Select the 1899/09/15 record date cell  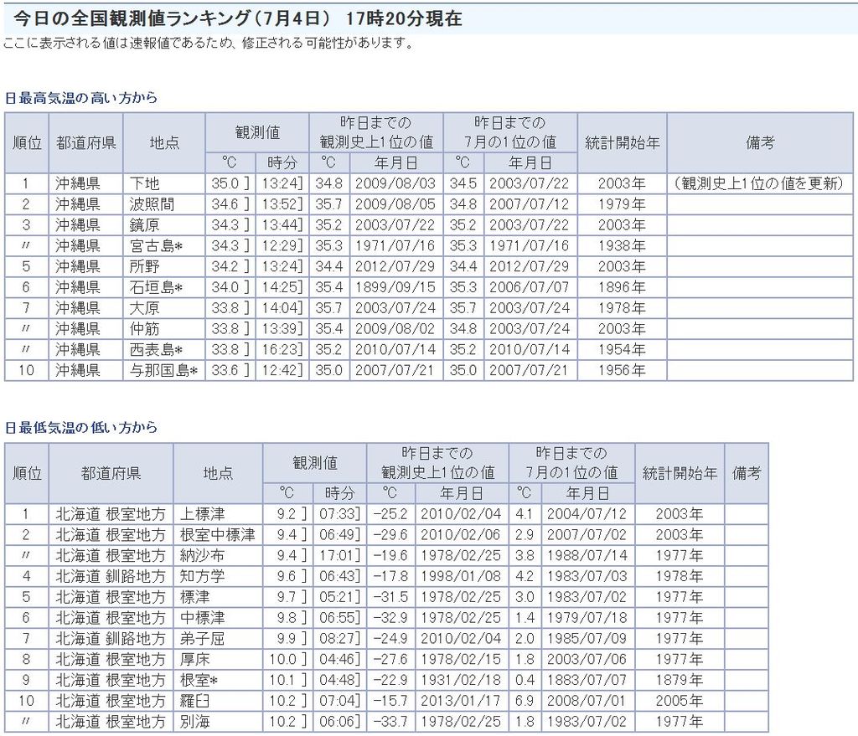tap(395, 287)
